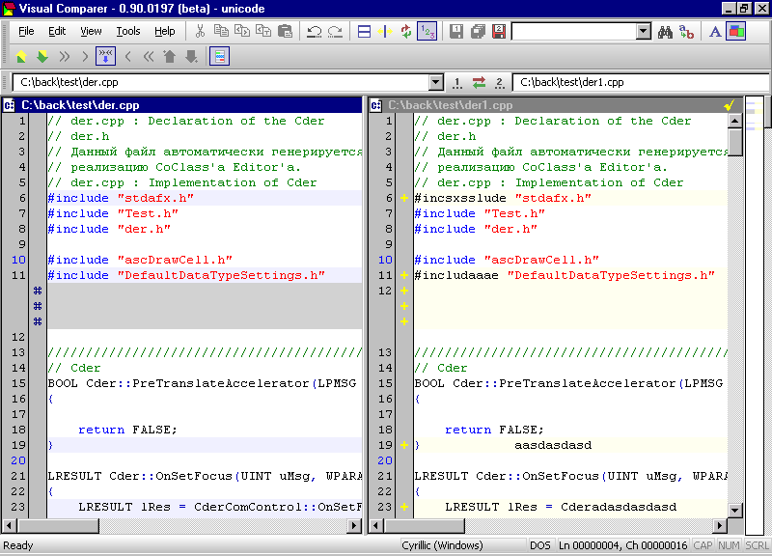This screenshot has width=772, height=556.
Task: Click the Redo arrow icon
Action: click(335, 31)
